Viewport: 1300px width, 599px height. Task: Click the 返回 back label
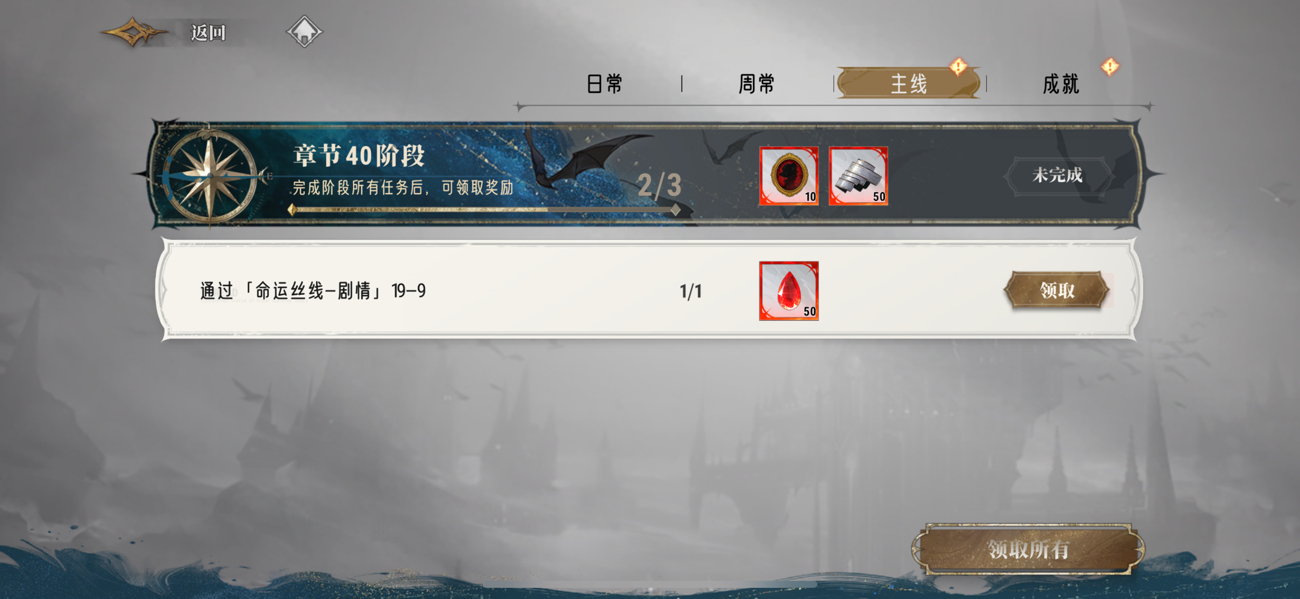coord(208,33)
